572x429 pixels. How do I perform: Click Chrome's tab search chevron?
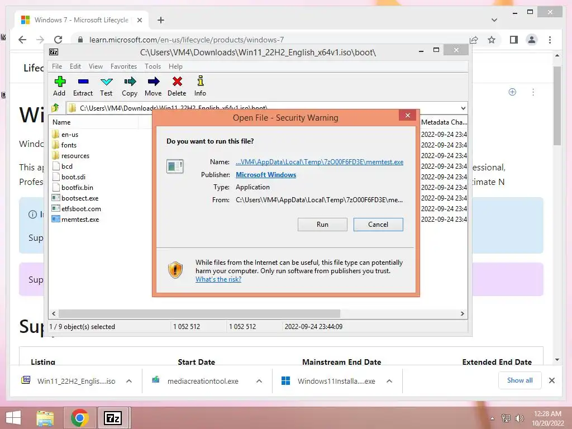point(494,20)
